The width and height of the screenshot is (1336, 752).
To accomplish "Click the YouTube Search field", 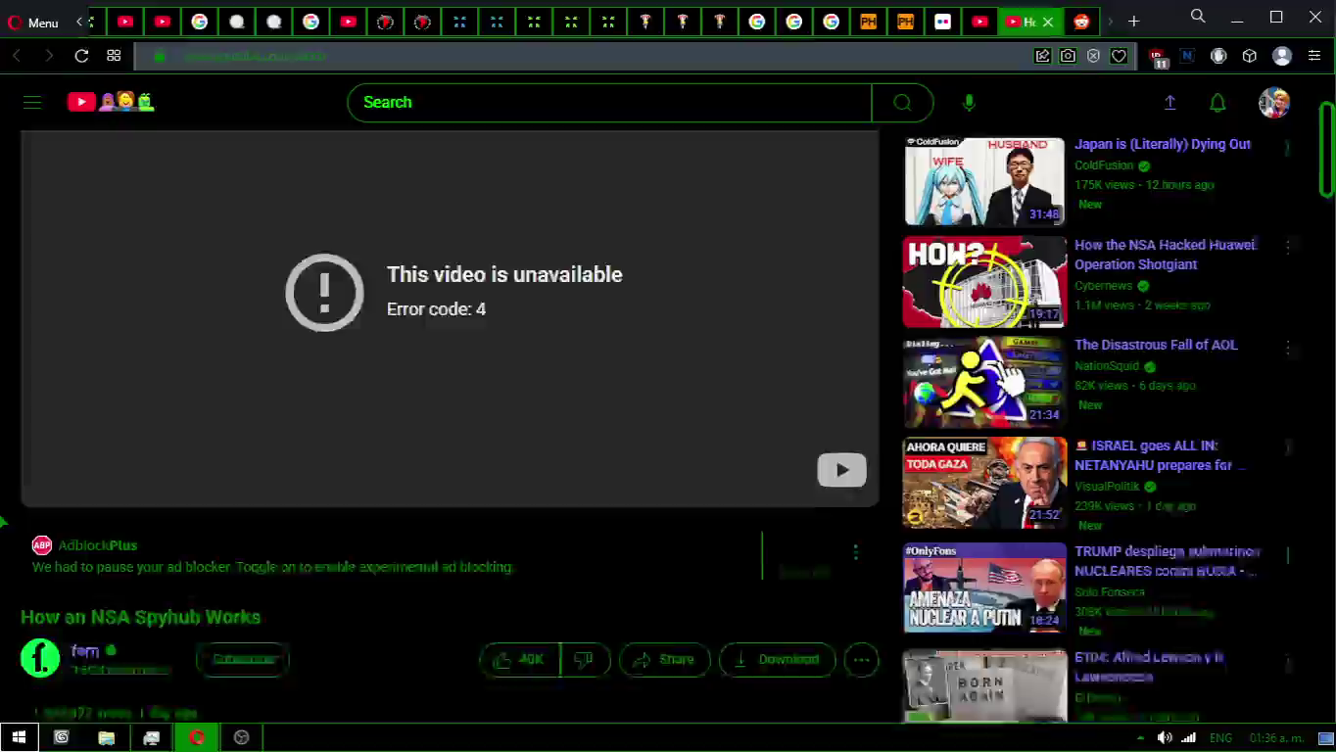I will tap(609, 102).
